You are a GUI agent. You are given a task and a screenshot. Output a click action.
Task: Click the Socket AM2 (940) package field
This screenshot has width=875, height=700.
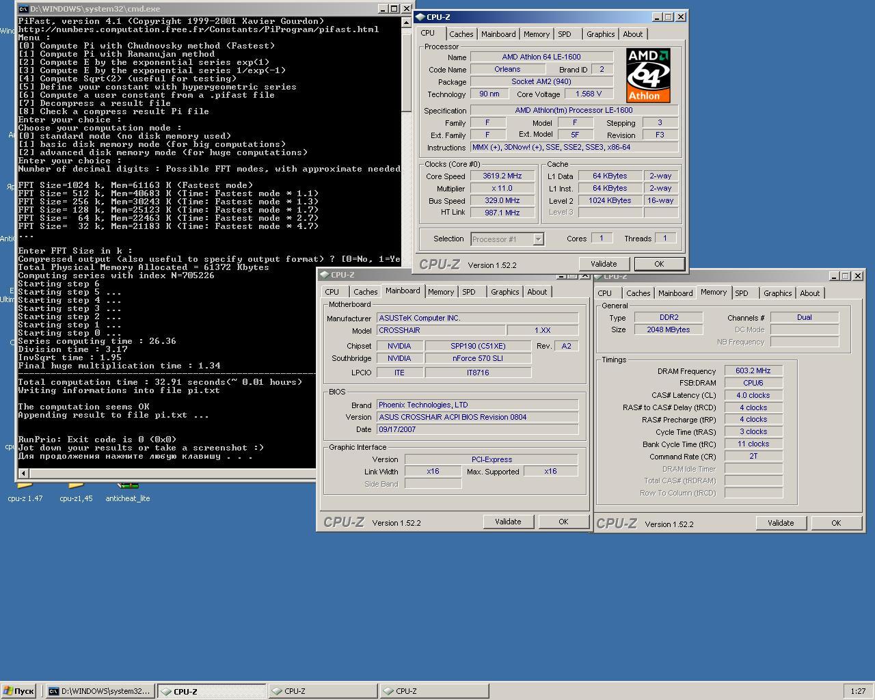(541, 81)
